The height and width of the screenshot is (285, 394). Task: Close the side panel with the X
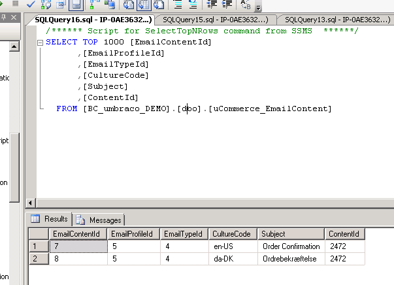14,18
